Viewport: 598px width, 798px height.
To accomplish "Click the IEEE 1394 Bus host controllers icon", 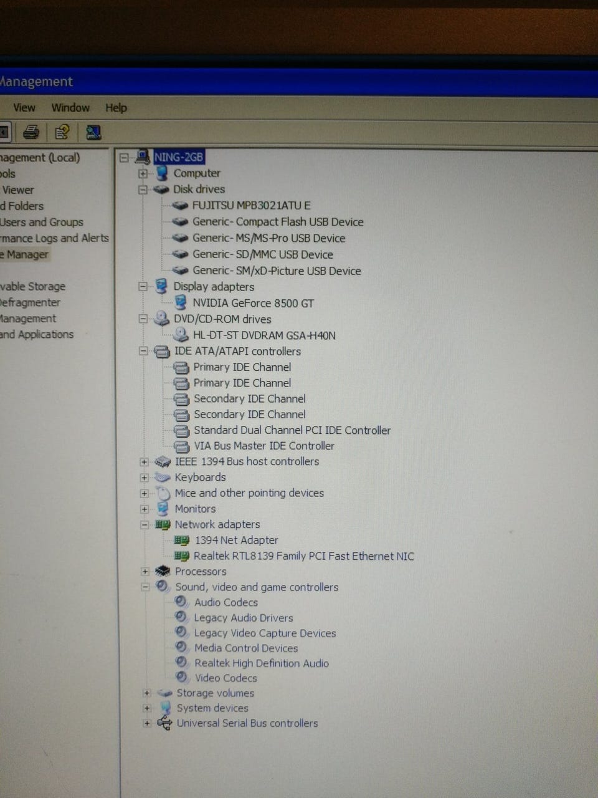I will pos(163,462).
